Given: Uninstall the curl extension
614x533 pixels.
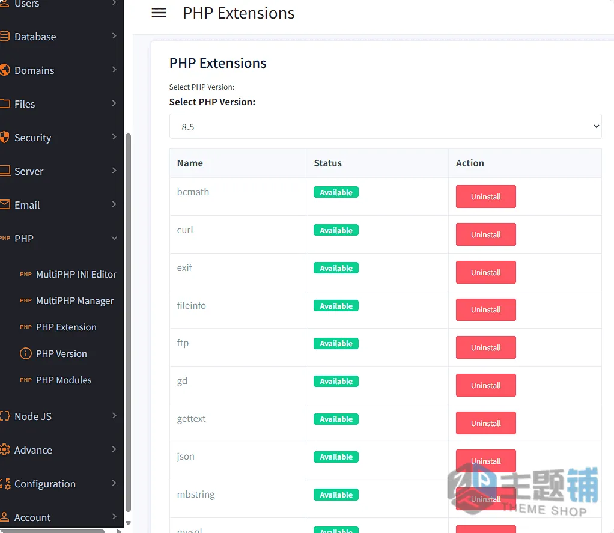Looking at the screenshot, I should (485, 234).
